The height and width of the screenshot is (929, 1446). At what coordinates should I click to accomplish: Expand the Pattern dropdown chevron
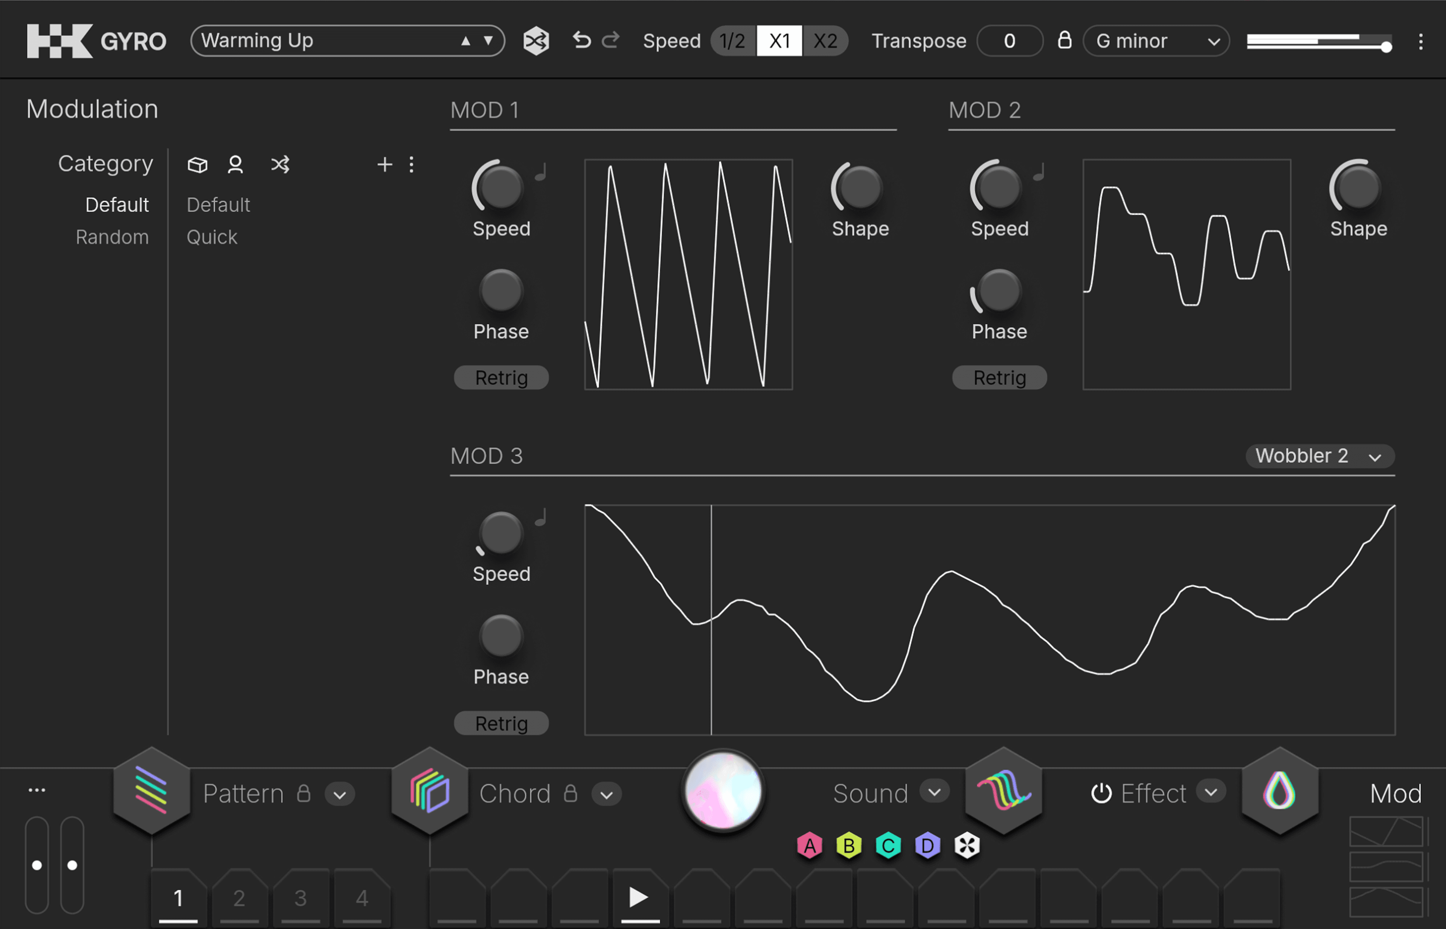click(340, 795)
